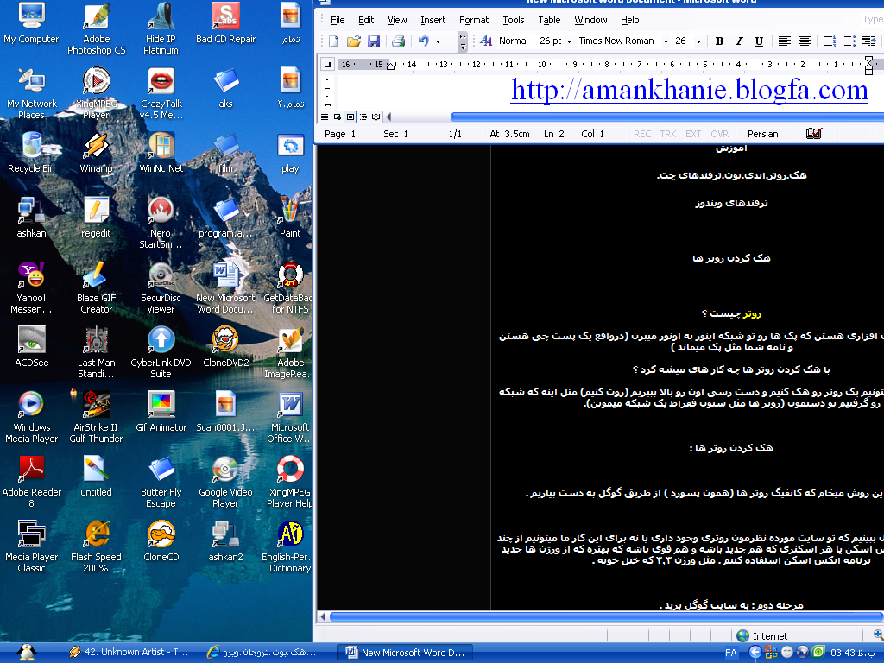Toggle Underline formatting in Word
This screenshot has height=663, width=884.
[759, 41]
